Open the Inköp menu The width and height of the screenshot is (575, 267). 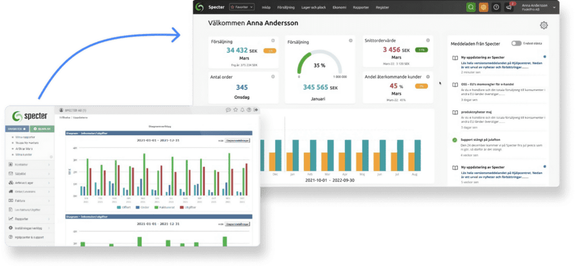[266, 7]
